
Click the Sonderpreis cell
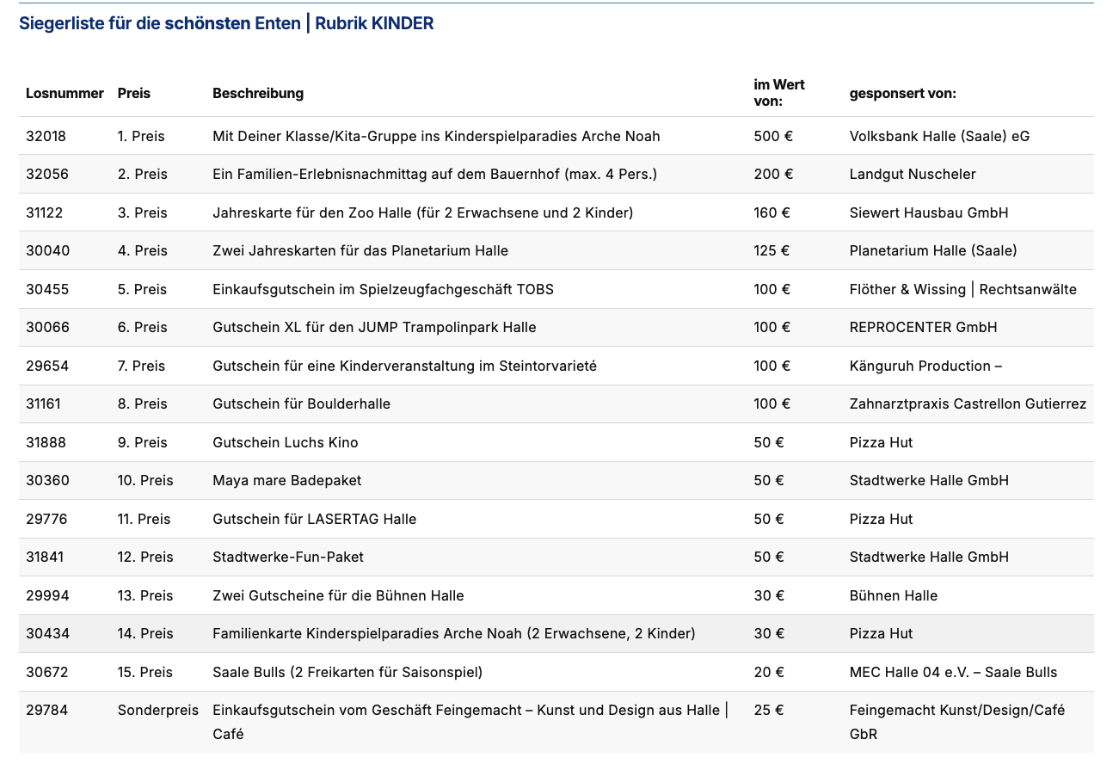157,710
